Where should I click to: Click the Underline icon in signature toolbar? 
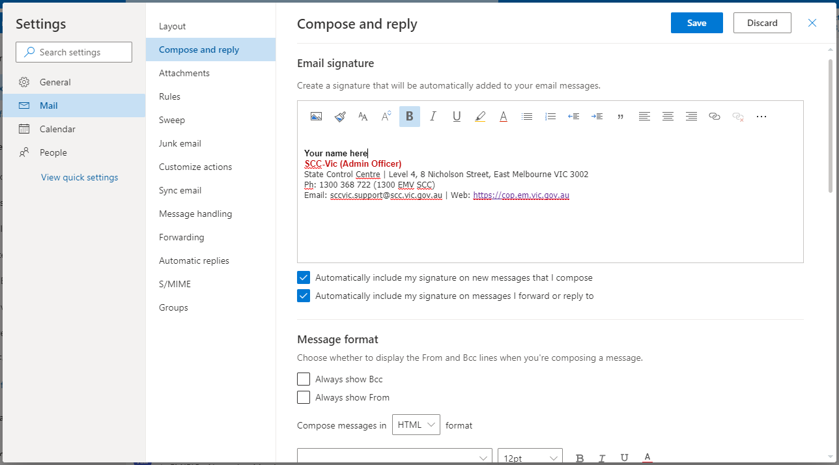pos(457,117)
